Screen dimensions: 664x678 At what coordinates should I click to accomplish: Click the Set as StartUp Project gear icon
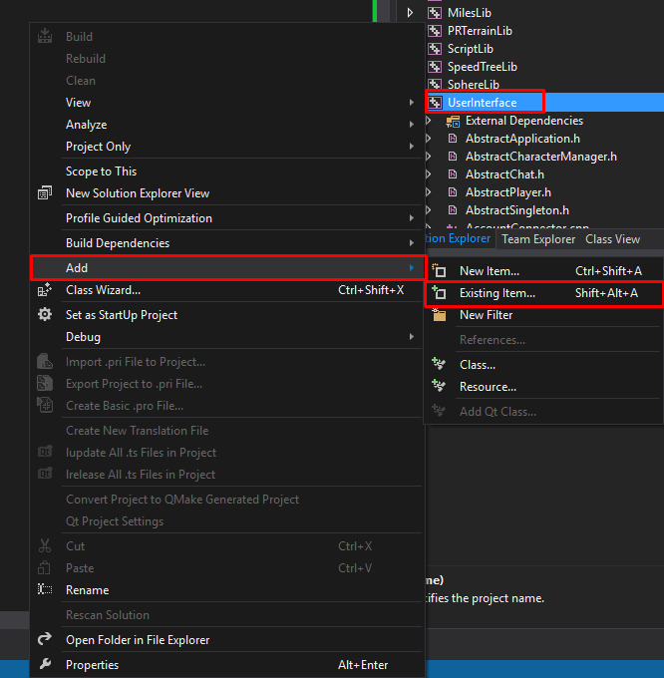[45, 314]
